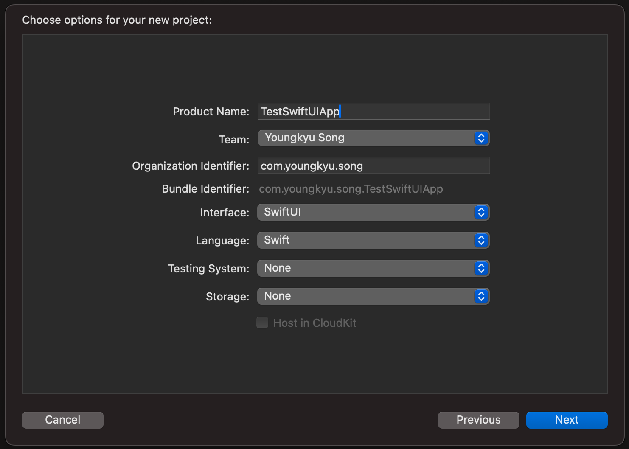Click the grayed Bundle Identifier value text

click(x=351, y=189)
